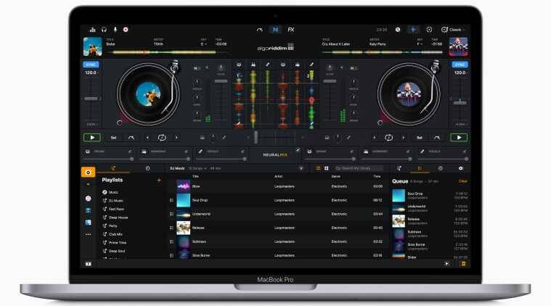
Task: Select the vocals microphone icon above right waveform
Action: point(311,65)
